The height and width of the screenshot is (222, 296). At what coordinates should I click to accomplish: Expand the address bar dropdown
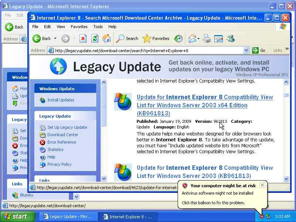246,50
